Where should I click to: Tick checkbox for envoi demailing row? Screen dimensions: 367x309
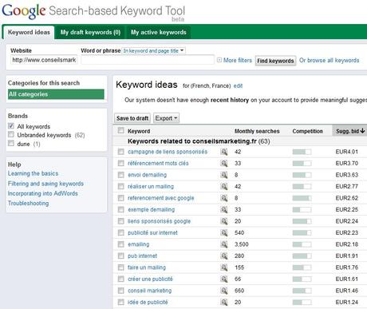click(121, 175)
